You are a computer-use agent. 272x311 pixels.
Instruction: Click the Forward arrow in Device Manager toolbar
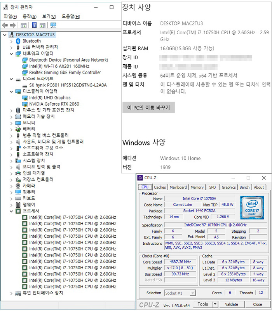coord(13,25)
